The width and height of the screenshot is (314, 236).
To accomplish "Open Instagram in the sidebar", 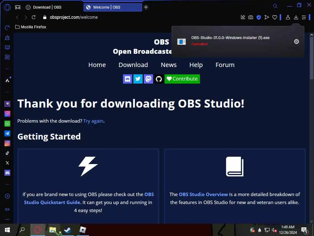I will tap(7, 143).
